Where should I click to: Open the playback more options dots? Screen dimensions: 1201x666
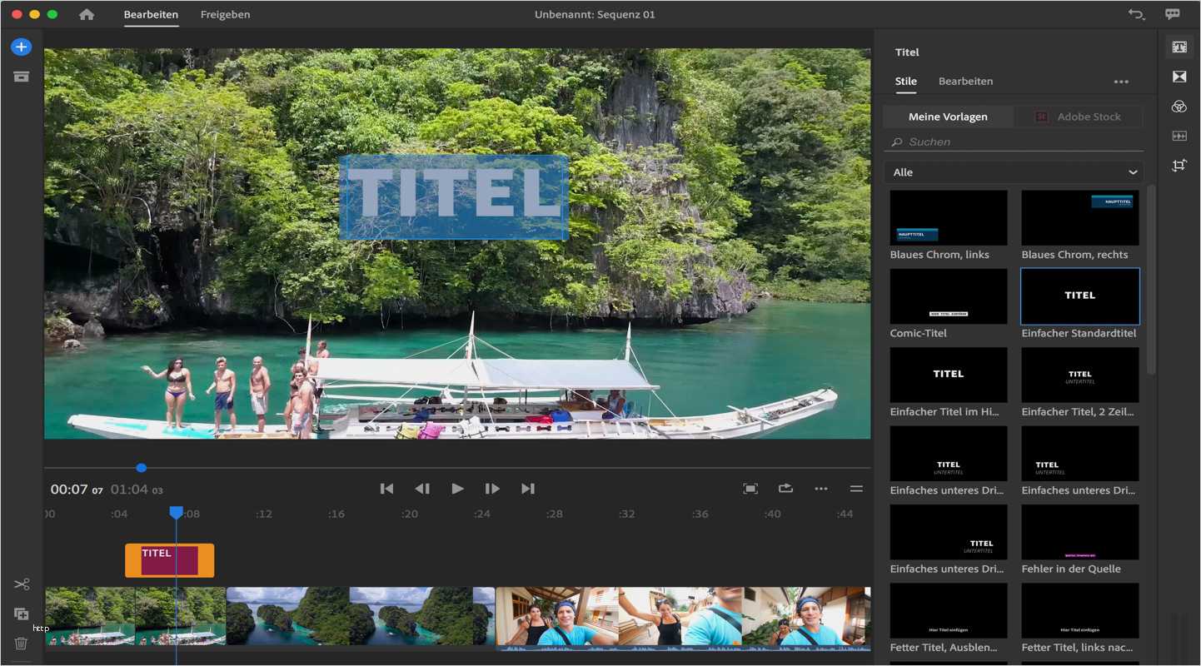[x=821, y=489]
